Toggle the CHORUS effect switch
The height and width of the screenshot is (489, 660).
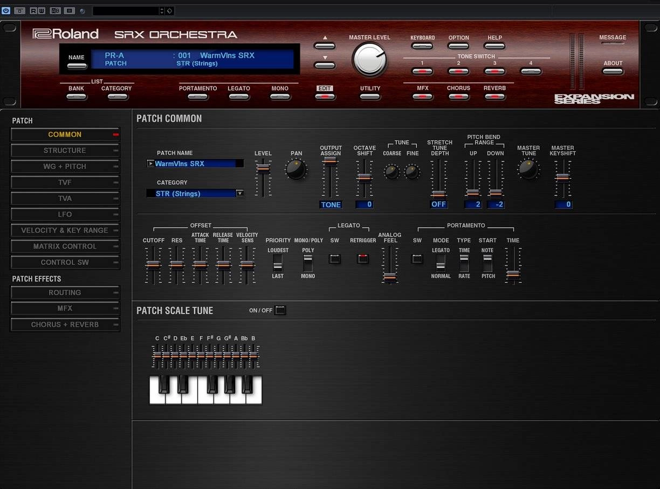pos(458,97)
